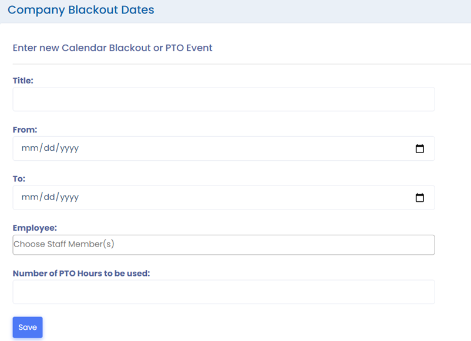
Task: Select the year segment in To date
Action: click(x=69, y=198)
